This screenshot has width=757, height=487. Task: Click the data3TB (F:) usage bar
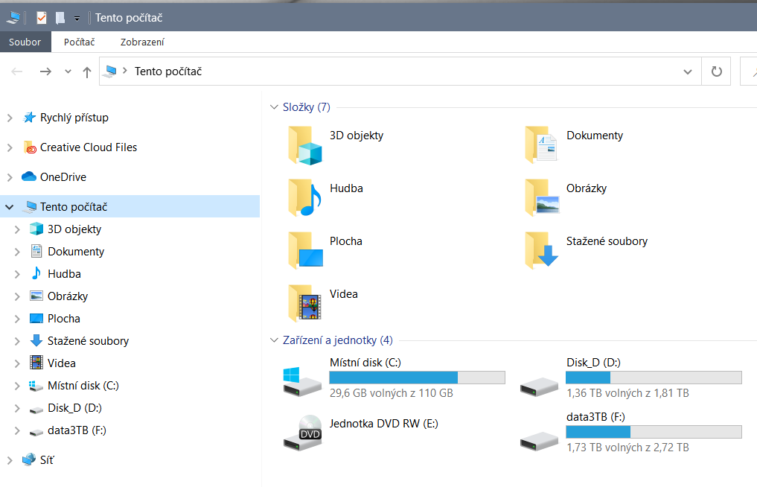pyautogui.click(x=654, y=432)
